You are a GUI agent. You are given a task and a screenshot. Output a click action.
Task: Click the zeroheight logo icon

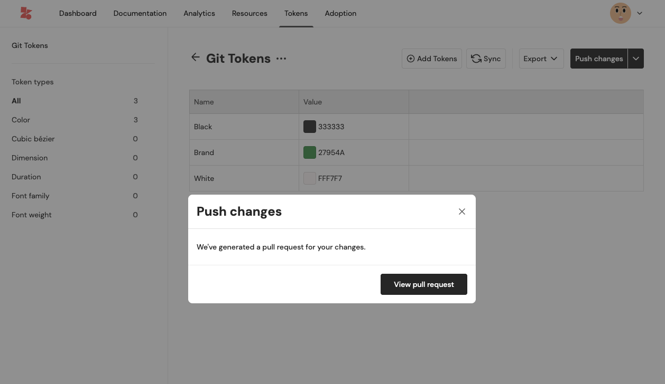26,13
